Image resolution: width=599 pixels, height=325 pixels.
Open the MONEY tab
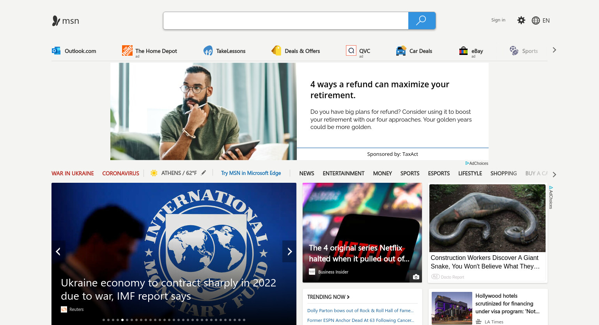pyautogui.click(x=382, y=173)
